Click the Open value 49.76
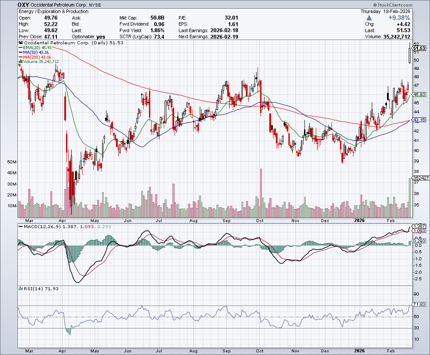 click(x=51, y=18)
